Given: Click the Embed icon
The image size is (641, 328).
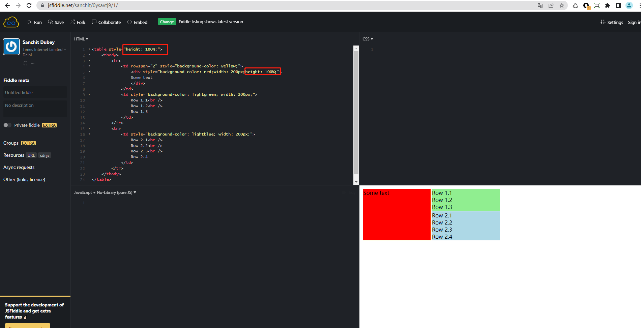Looking at the screenshot, I should [129, 22].
